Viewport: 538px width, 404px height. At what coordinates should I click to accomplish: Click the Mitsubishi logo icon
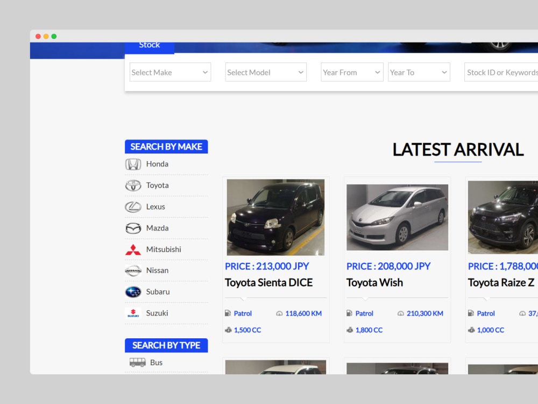133,250
